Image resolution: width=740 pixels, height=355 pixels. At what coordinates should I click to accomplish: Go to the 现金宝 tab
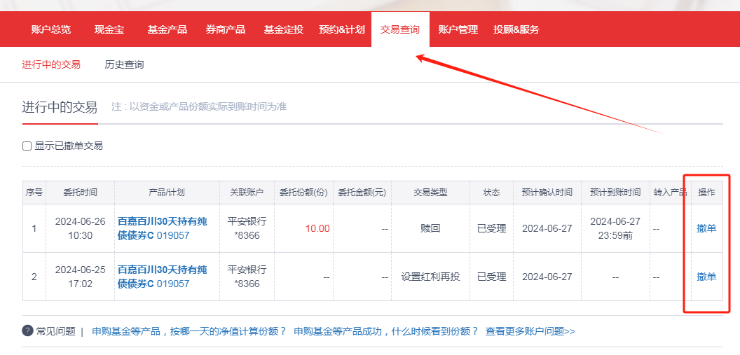(x=109, y=29)
